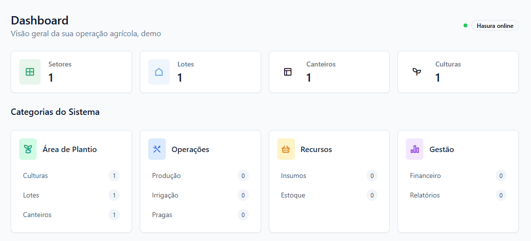The image size is (531, 241).
Task: Open Financeiro under Gestão
Action: tap(458, 175)
